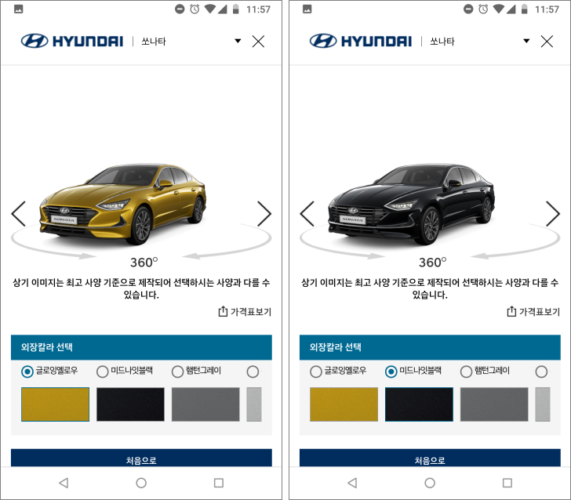The height and width of the screenshot is (500, 571).
Task: Tap Android recents button on the right phone
Action: click(507, 483)
